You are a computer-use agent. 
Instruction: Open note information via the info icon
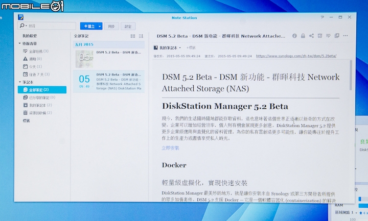(x=294, y=36)
